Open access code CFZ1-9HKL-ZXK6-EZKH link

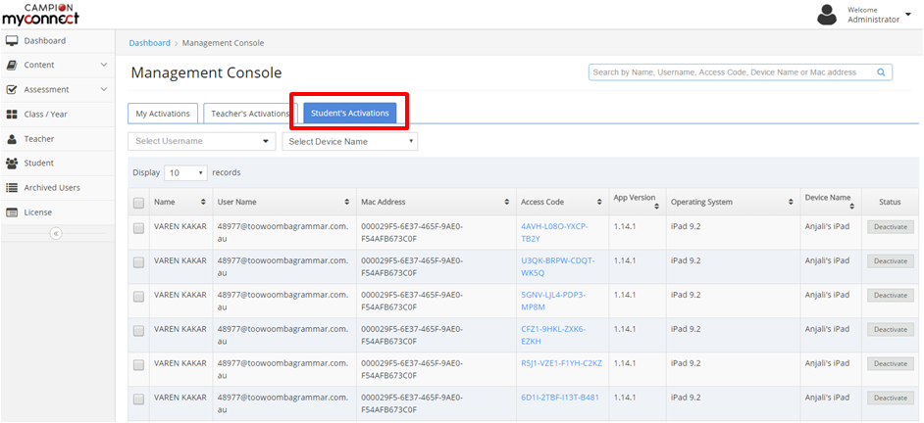[x=553, y=335]
